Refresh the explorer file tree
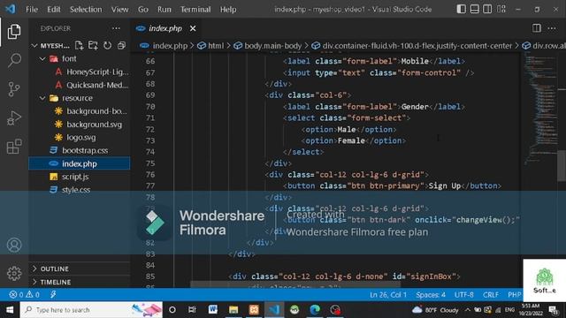The width and height of the screenshot is (566, 318). pos(108,45)
